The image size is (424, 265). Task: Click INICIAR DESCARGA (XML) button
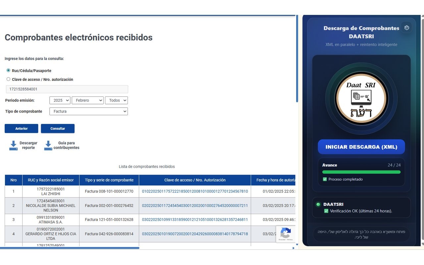tap(361, 147)
